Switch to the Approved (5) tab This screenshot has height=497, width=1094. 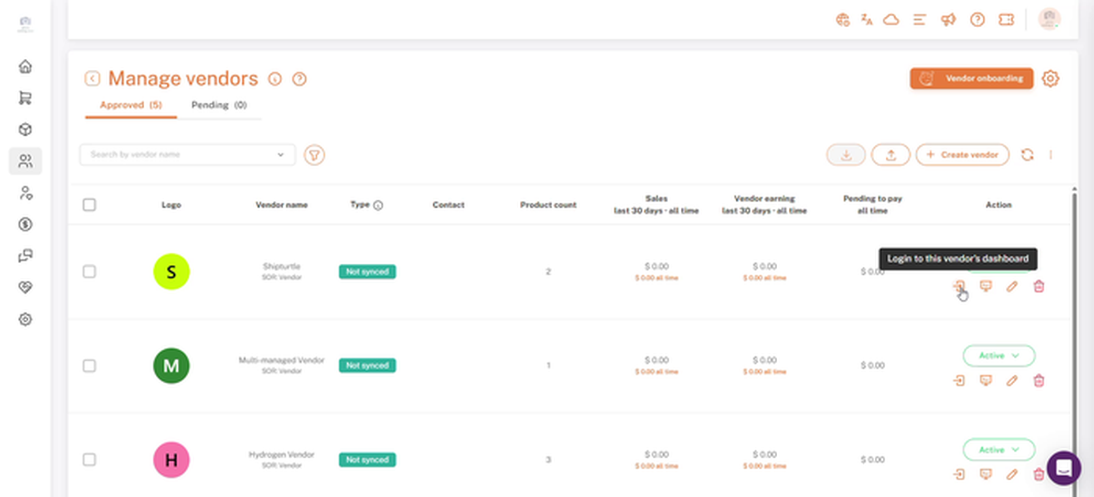click(x=131, y=105)
